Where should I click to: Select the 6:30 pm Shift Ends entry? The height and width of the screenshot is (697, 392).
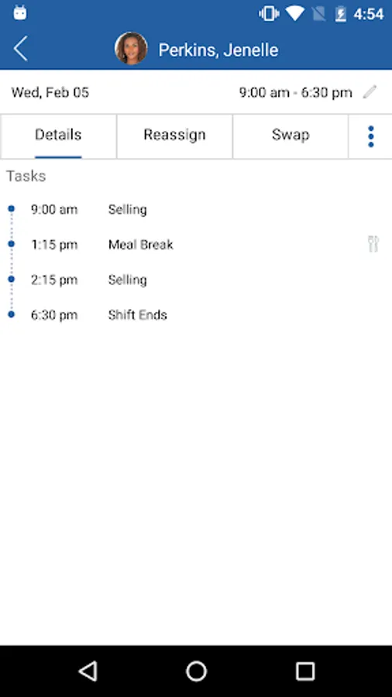[196, 314]
